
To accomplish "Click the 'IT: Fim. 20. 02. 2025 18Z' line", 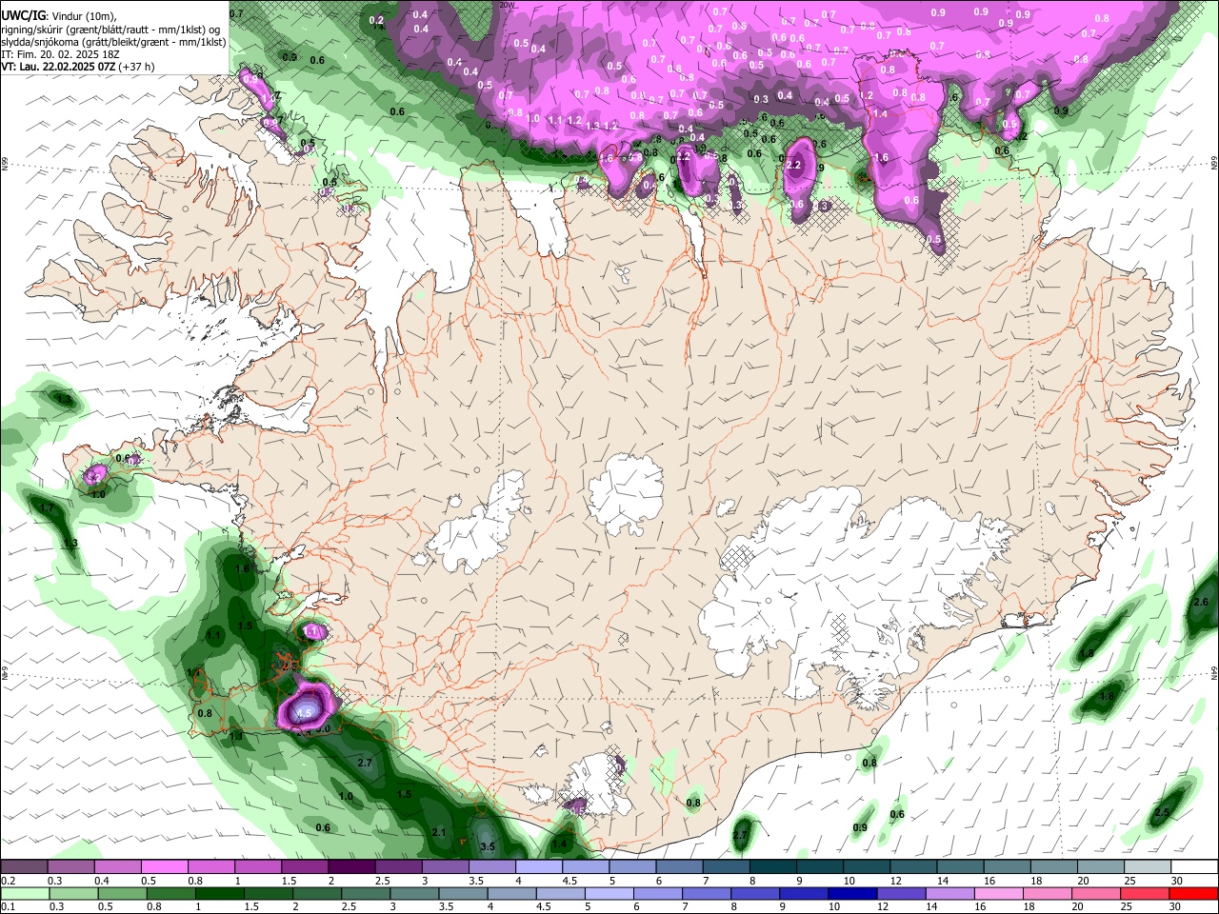I will [60, 54].
